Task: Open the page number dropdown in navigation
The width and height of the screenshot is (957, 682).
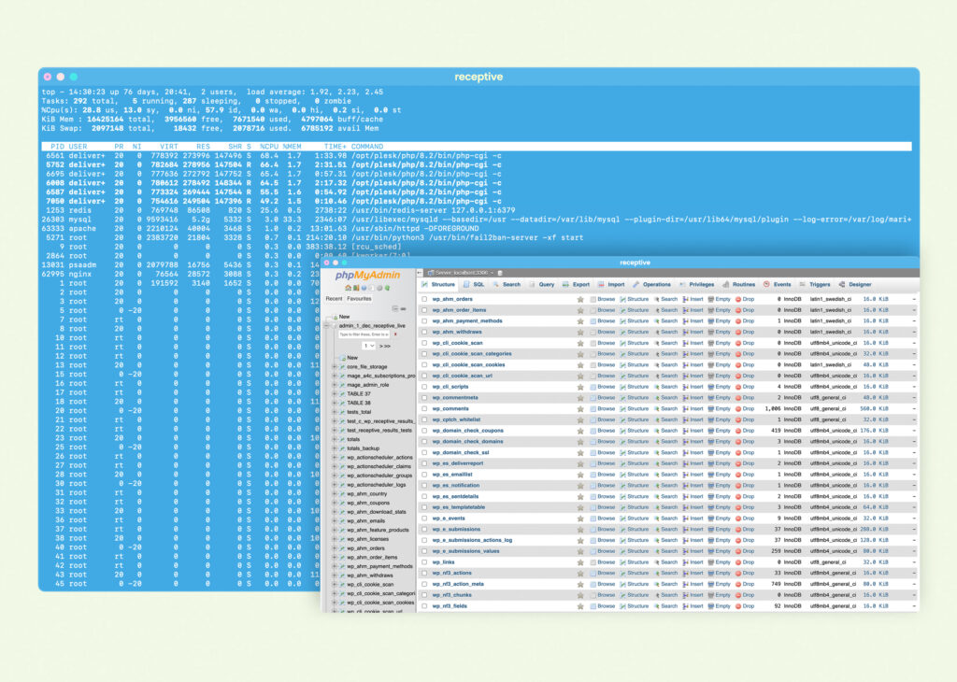Action: click(368, 346)
